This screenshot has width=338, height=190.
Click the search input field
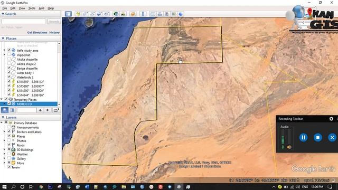tap(24, 21)
